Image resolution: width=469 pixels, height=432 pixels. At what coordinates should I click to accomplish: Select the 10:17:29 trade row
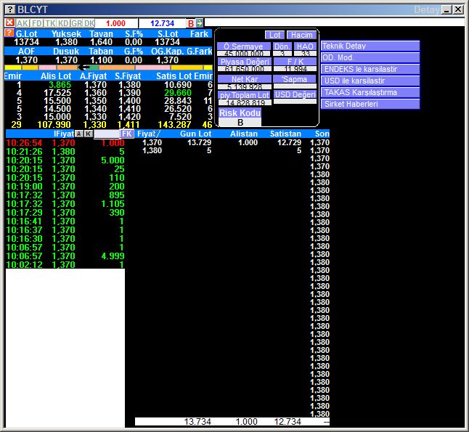[x=65, y=213]
